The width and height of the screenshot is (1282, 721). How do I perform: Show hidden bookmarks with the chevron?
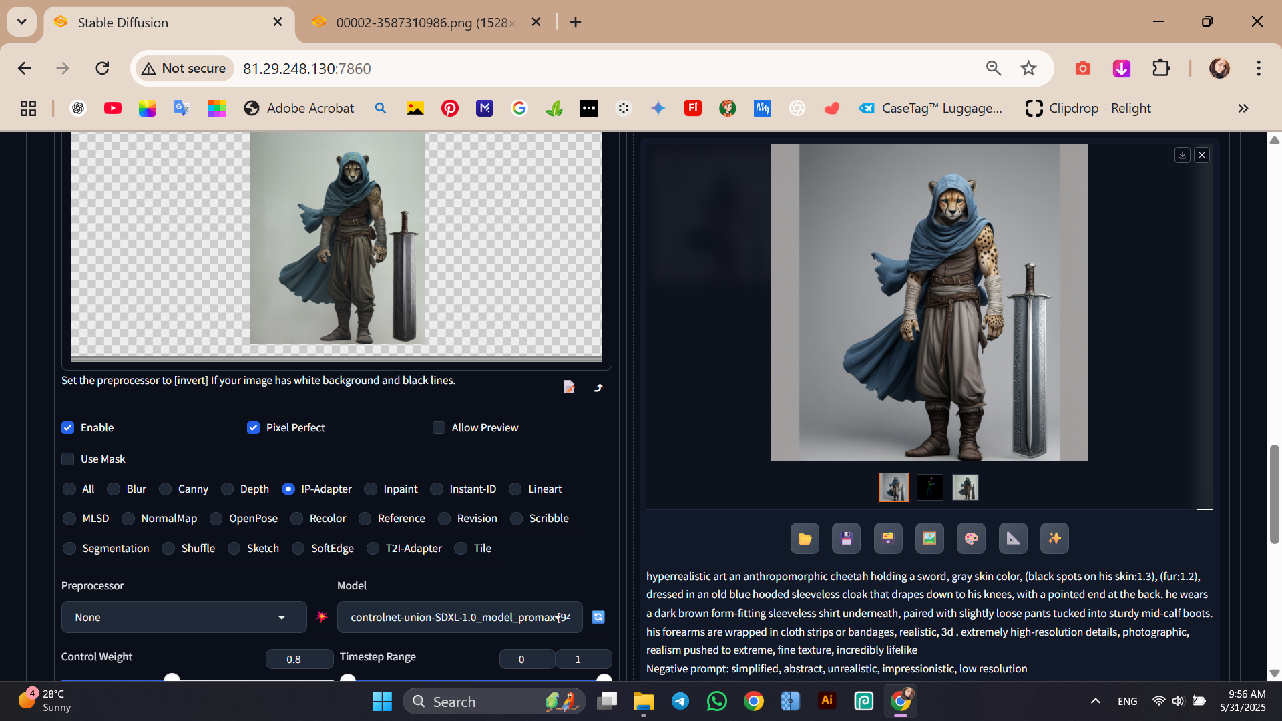[1243, 109]
